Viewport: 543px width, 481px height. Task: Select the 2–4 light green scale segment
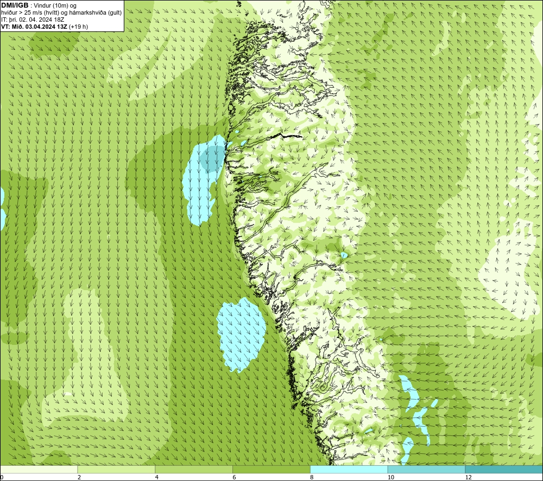coord(116,469)
